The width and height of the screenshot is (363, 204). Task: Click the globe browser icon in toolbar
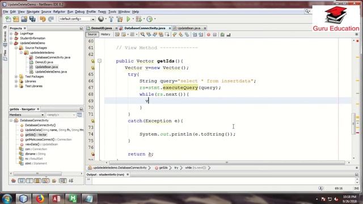click(x=101, y=19)
